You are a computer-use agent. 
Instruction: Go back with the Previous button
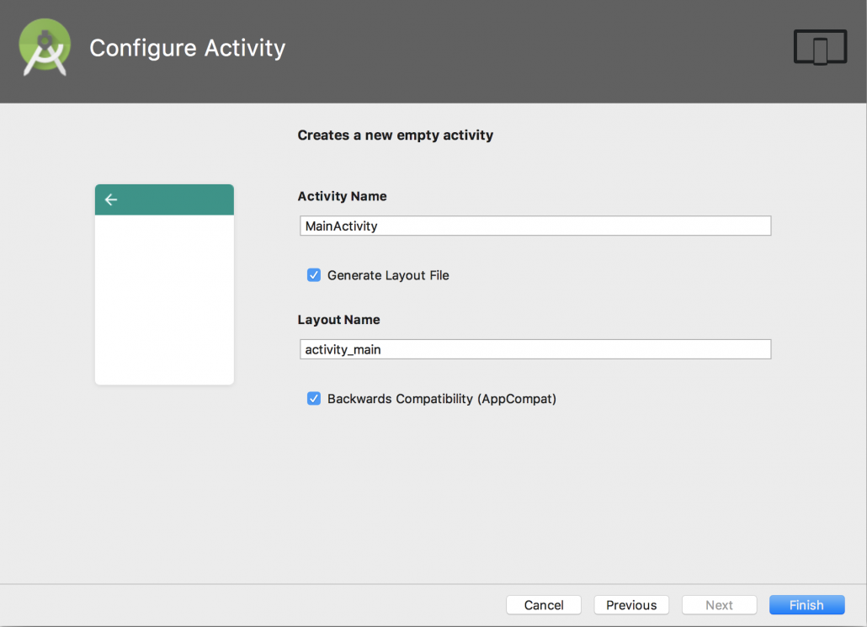click(x=631, y=605)
